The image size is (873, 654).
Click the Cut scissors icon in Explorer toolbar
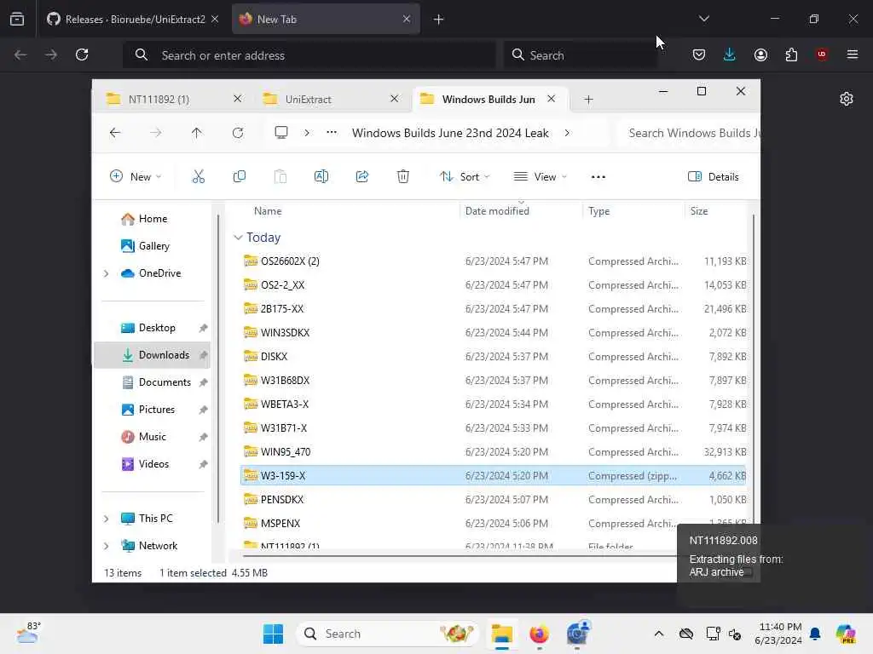coord(198,177)
